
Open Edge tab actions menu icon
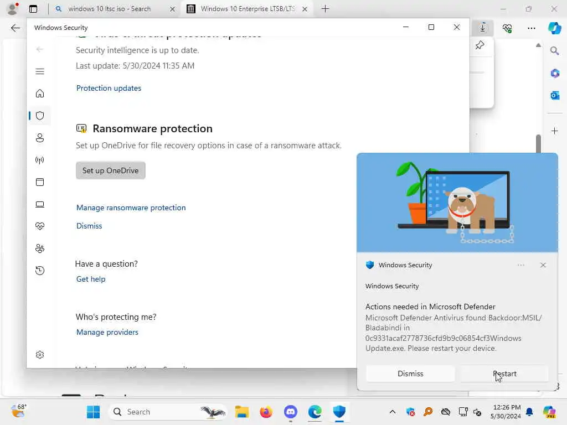(33, 9)
